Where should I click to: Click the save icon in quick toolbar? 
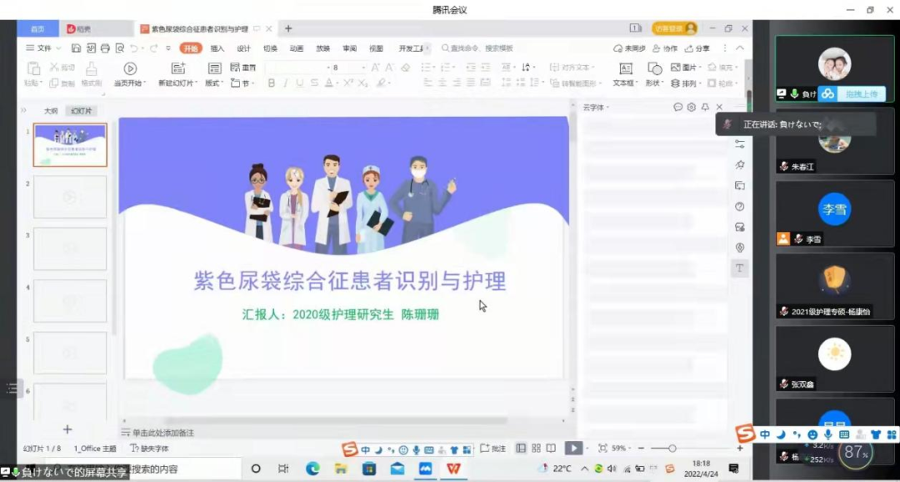coord(77,48)
